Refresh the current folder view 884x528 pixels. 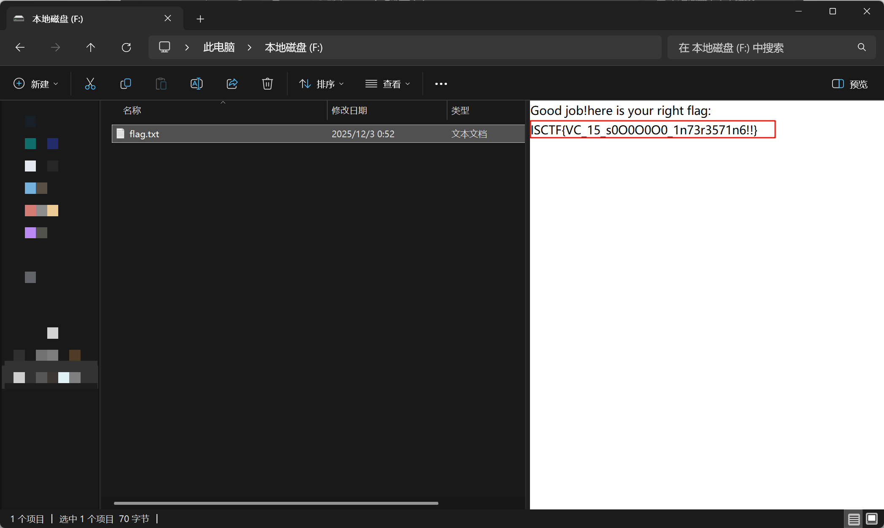tap(126, 47)
